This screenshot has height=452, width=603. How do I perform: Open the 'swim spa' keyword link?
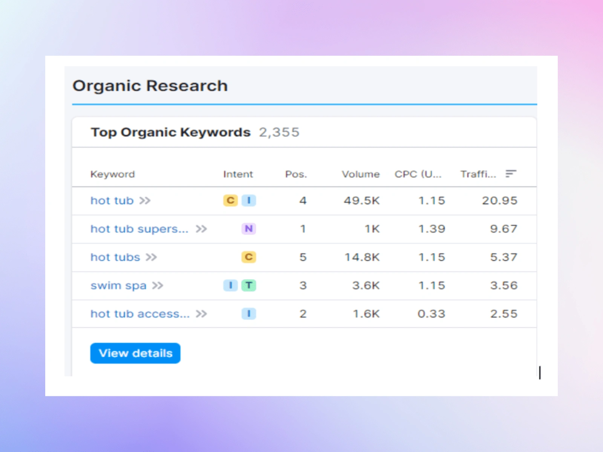point(118,286)
